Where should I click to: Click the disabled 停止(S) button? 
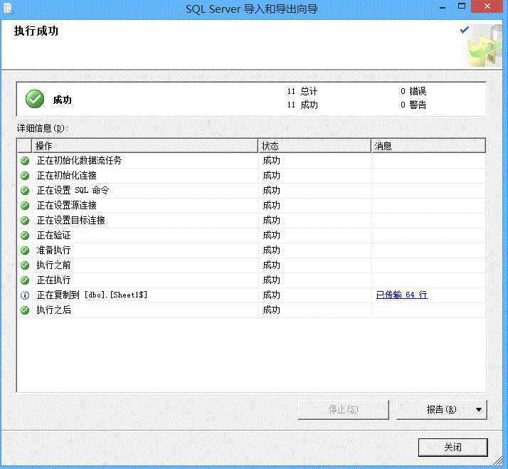(343, 410)
